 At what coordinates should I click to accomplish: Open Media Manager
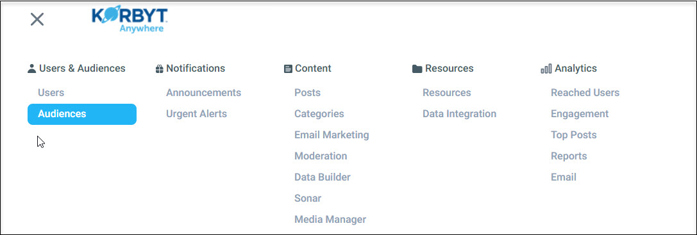(330, 220)
